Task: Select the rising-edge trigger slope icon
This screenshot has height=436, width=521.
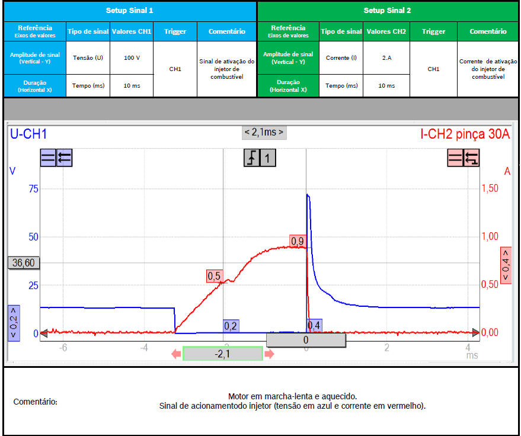Action: coord(252,158)
